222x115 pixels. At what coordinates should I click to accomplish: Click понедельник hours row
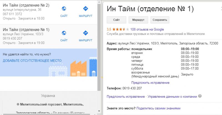pyautogui.click(x=165, y=49)
